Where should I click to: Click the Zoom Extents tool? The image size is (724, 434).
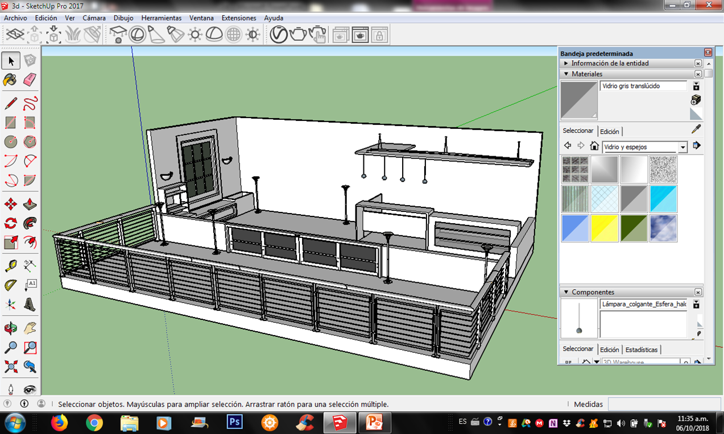[x=10, y=366]
